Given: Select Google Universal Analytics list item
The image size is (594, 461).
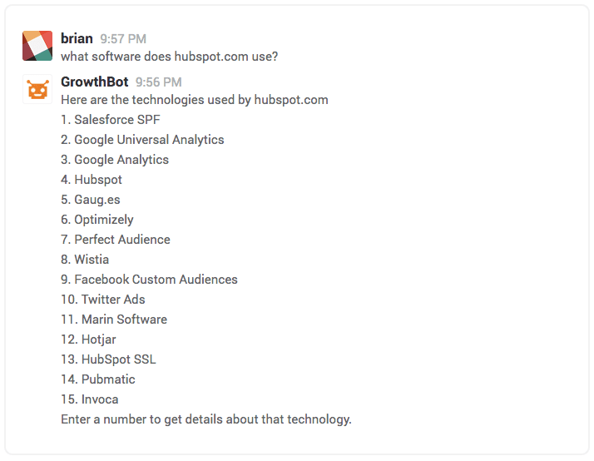Looking at the screenshot, I should tap(142, 140).
